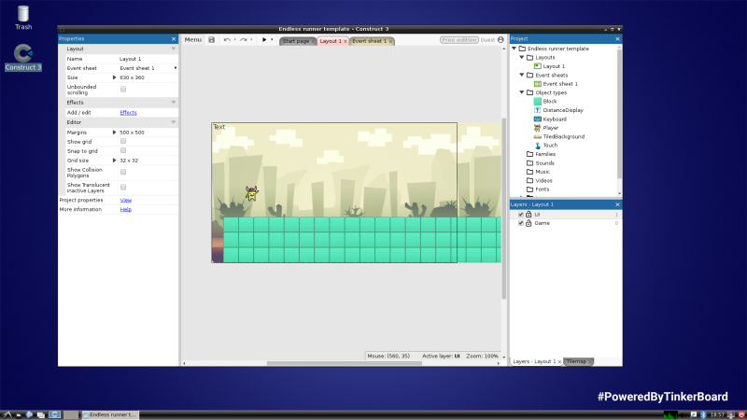Switch to the Event sheet 1 tab

click(369, 41)
